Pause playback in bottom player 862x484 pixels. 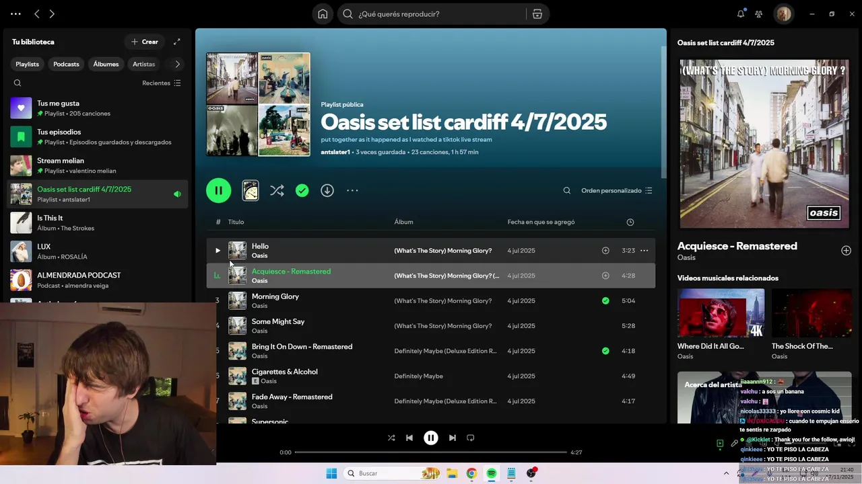(431, 438)
